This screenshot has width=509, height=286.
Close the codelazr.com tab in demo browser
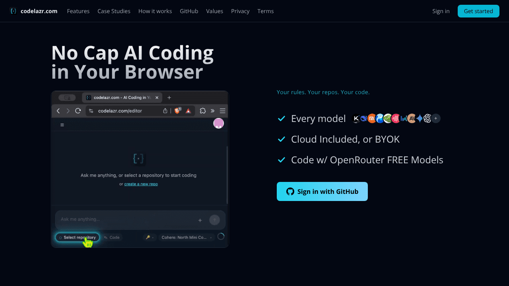point(157,98)
